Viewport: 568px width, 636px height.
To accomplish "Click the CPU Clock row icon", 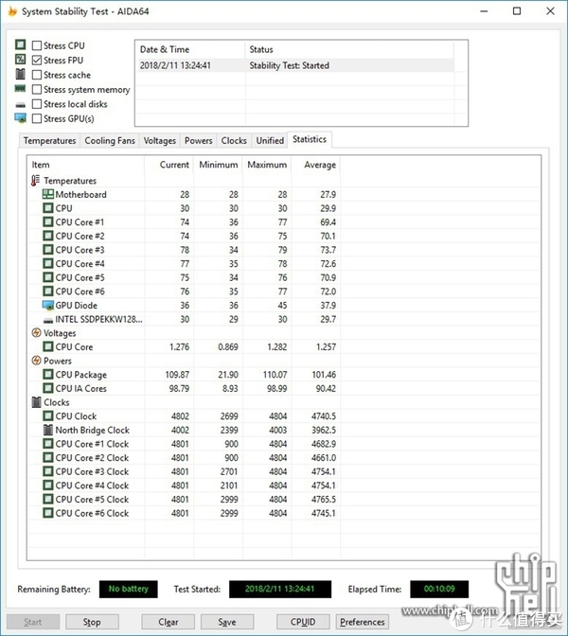I will tap(48, 416).
